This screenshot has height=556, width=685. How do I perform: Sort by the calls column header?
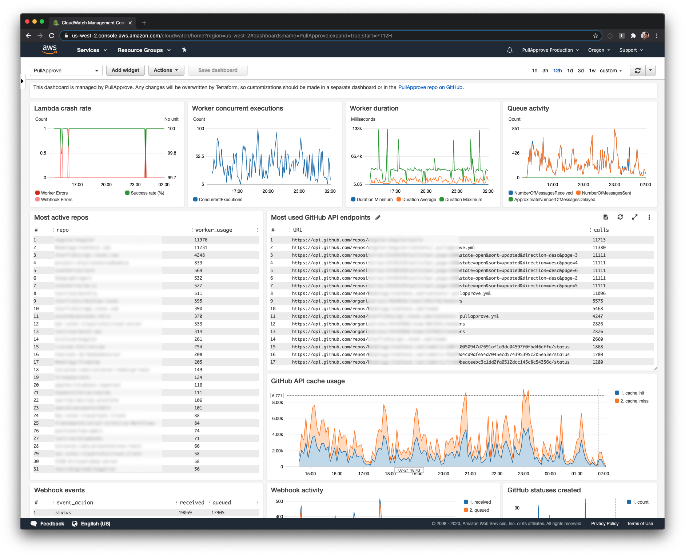tap(601, 230)
